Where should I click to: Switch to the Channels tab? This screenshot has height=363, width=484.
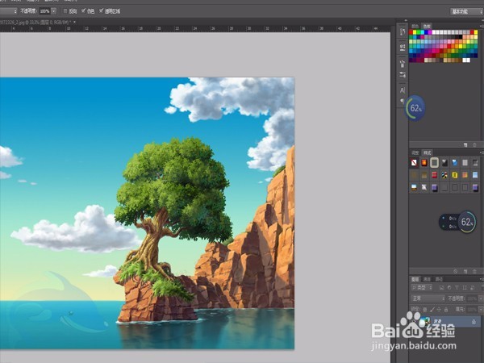coord(427,279)
